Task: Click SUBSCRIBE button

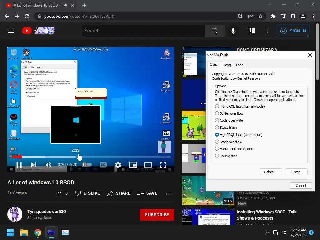Action: [x=157, y=215]
